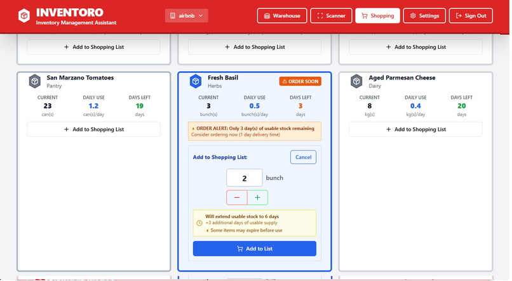Image resolution: width=512 pixels, height=281 pixels.
Task: Click the cart icon on Add to List
Action: (240, 249)
